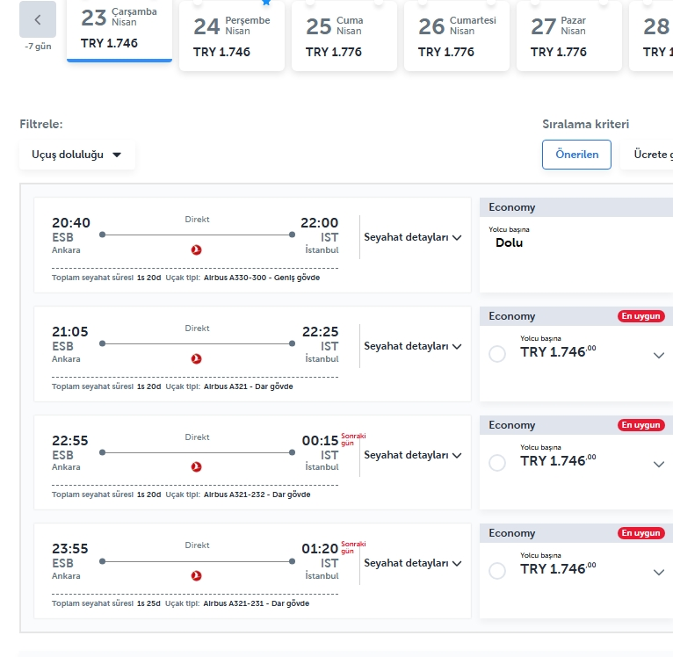Select 24 Perşembe Nisan date tab
Viewport: 673px width, 657px height.
[x=232, y=36]
